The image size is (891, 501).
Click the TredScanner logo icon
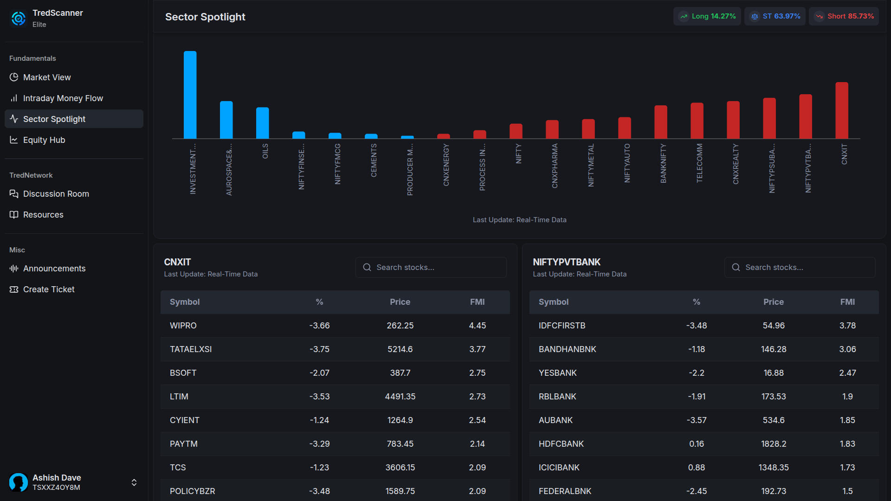tap(19, 19)
